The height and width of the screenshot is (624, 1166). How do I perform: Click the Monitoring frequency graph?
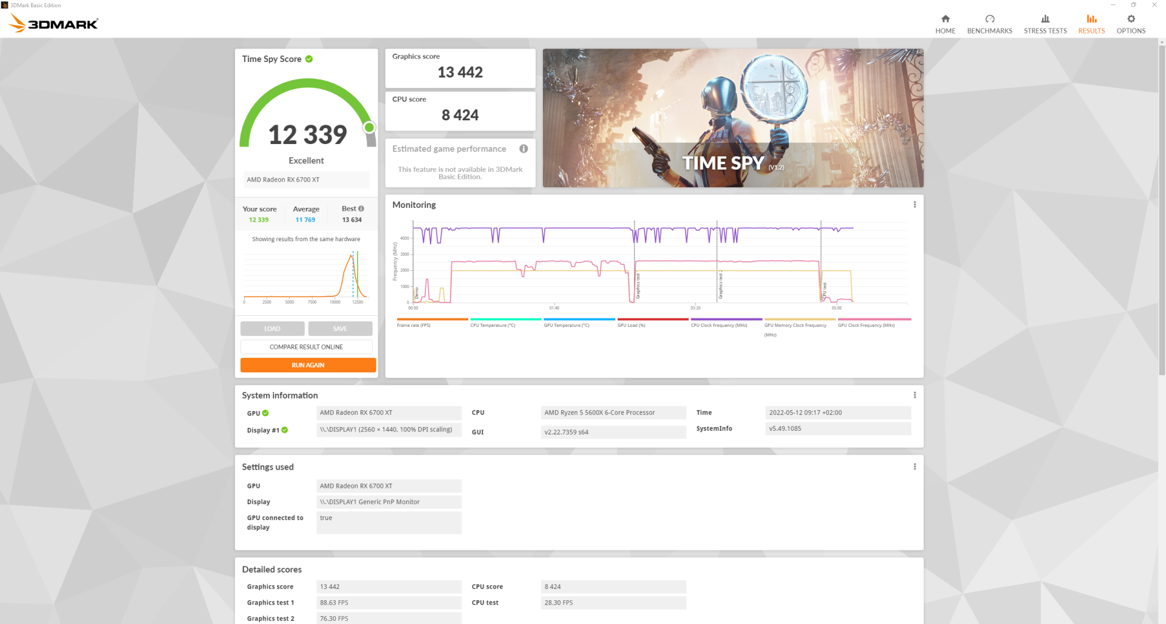[653, 264]
